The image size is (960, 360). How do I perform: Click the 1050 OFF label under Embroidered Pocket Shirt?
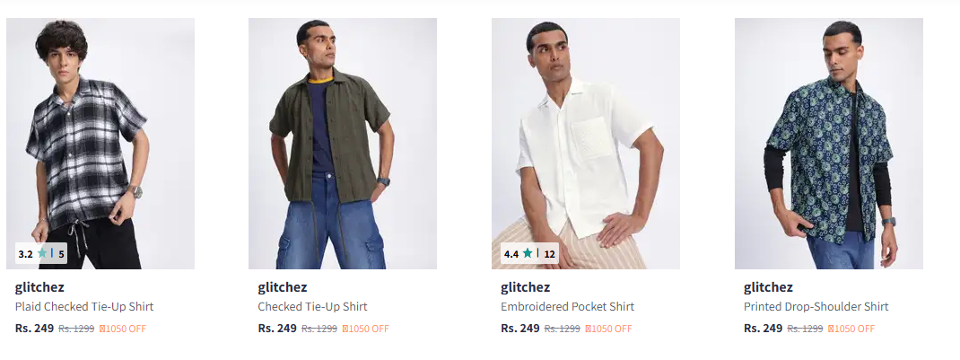(x=608, y=329)
